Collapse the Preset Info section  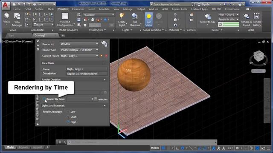click(x=105, y=63)
